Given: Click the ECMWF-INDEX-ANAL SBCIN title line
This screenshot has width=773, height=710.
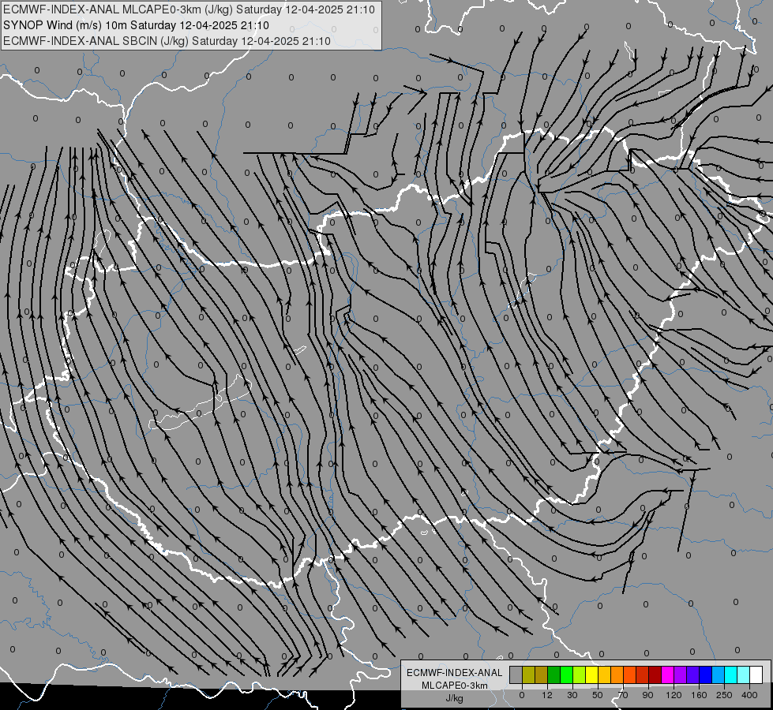Looking at the screenshot, I should point(167,41).
